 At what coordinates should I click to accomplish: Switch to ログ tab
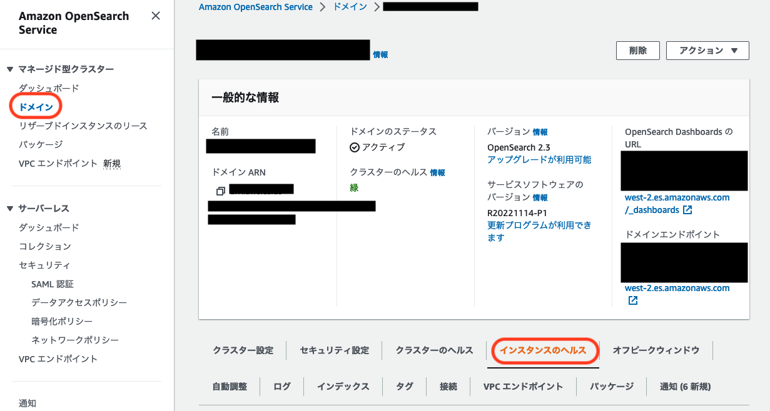282,387
